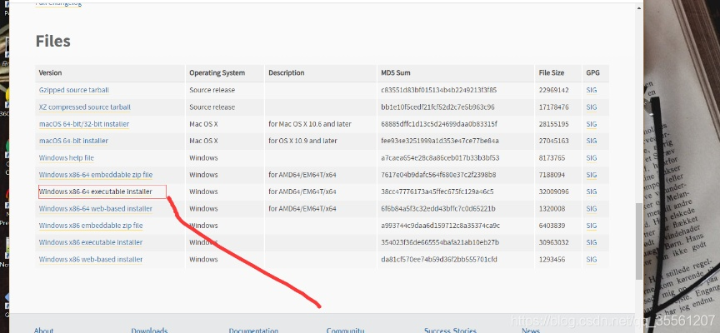
Task: Click SIG link for Windows x86 web-based installer
Action: pyautogui.click(x=591, y=260)
